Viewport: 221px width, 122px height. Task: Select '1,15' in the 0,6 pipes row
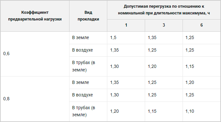[x=201, y=66]
